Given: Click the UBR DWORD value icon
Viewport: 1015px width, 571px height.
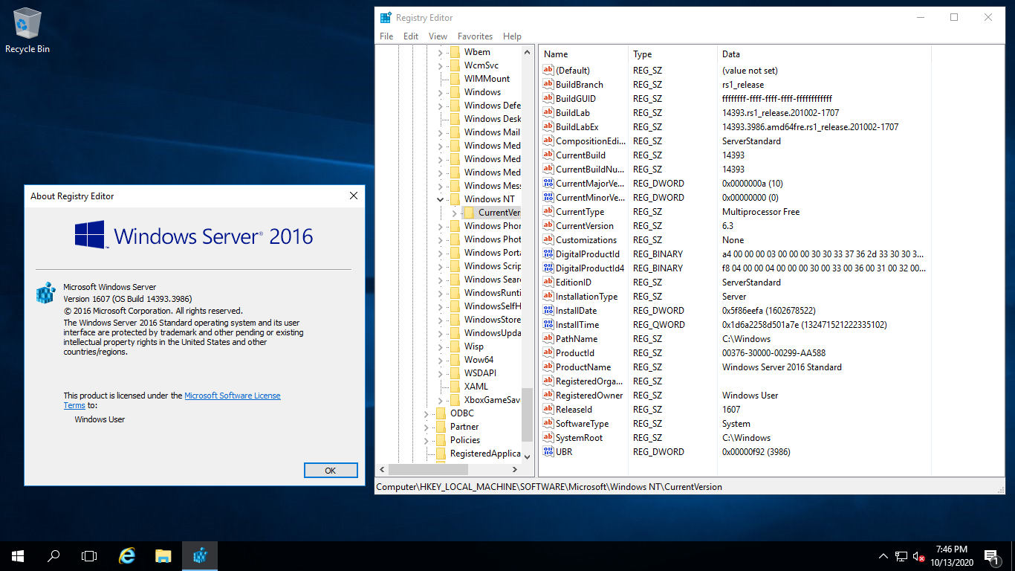Looking at the screenshot, I should 548,452.
